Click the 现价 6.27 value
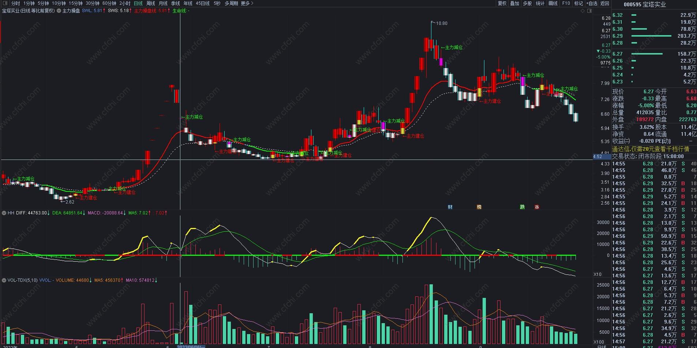This screenshot has height=348, width=697. tap(648, 91)
